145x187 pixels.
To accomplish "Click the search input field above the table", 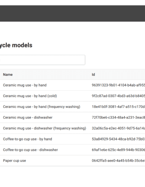I will (x=42, y=60).
